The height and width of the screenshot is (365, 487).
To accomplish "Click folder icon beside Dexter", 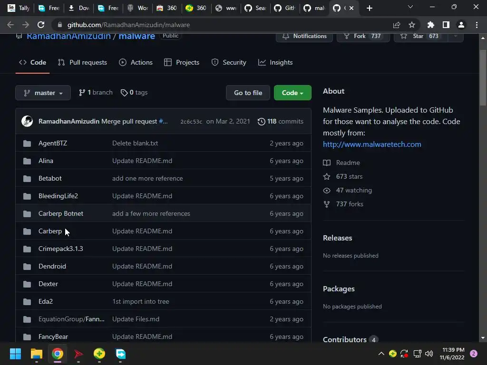I will click(x=27, y=284).
